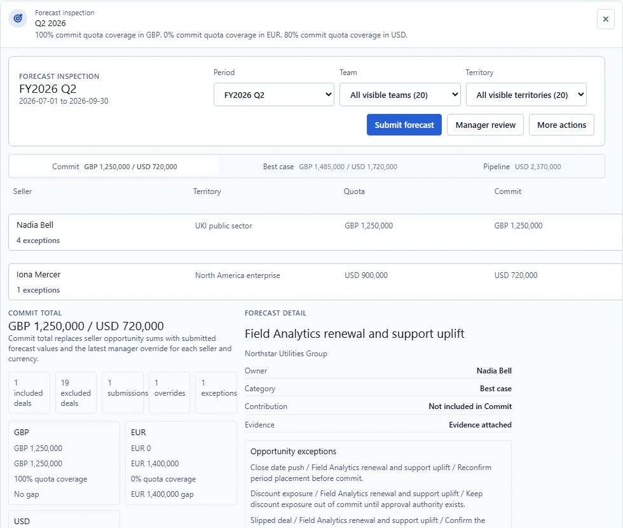Click Iona Mercer's 1 exceptions label
Screen dimensions: 623x528
pos(38,290)
